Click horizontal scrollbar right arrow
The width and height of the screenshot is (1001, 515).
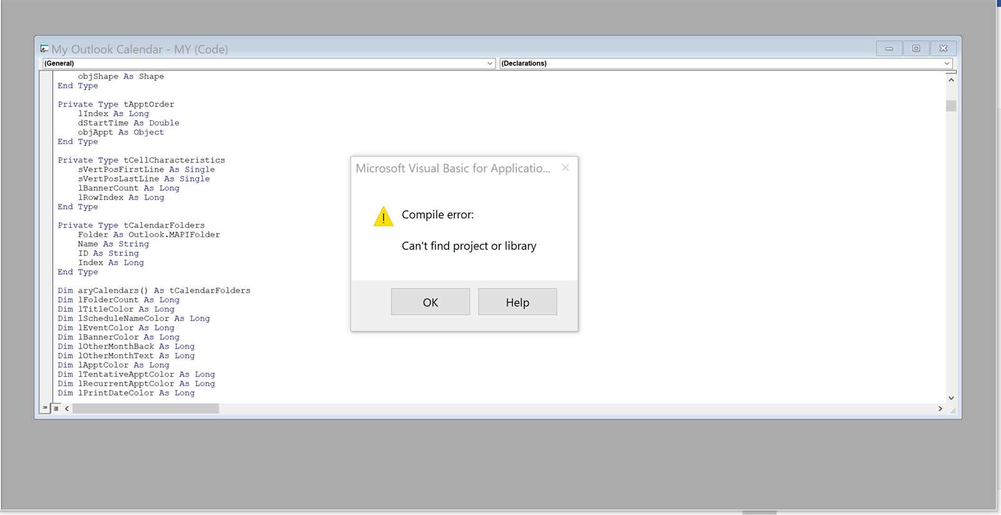pos(940,409)
